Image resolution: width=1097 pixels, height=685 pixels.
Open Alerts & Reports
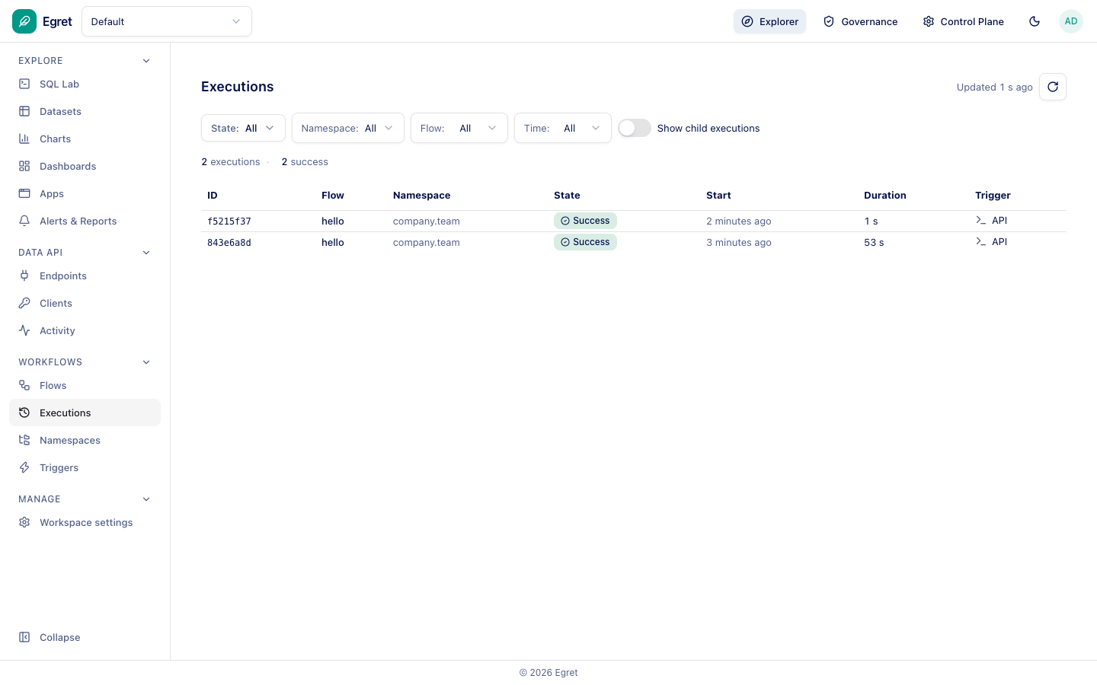pyautogui.click(x=85, y=221)
